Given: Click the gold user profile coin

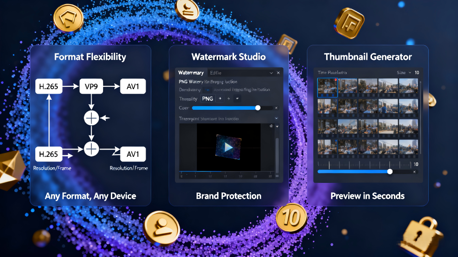Looking at the screenshot, I should coord(161,228).
